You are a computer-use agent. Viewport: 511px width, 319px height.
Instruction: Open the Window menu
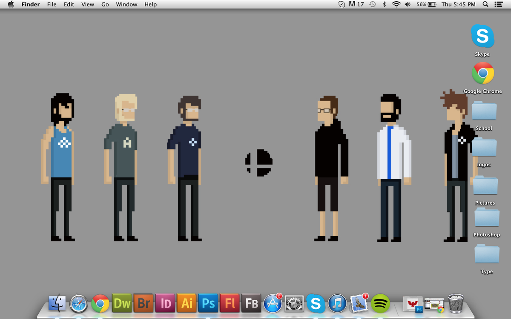pos(126,4)
